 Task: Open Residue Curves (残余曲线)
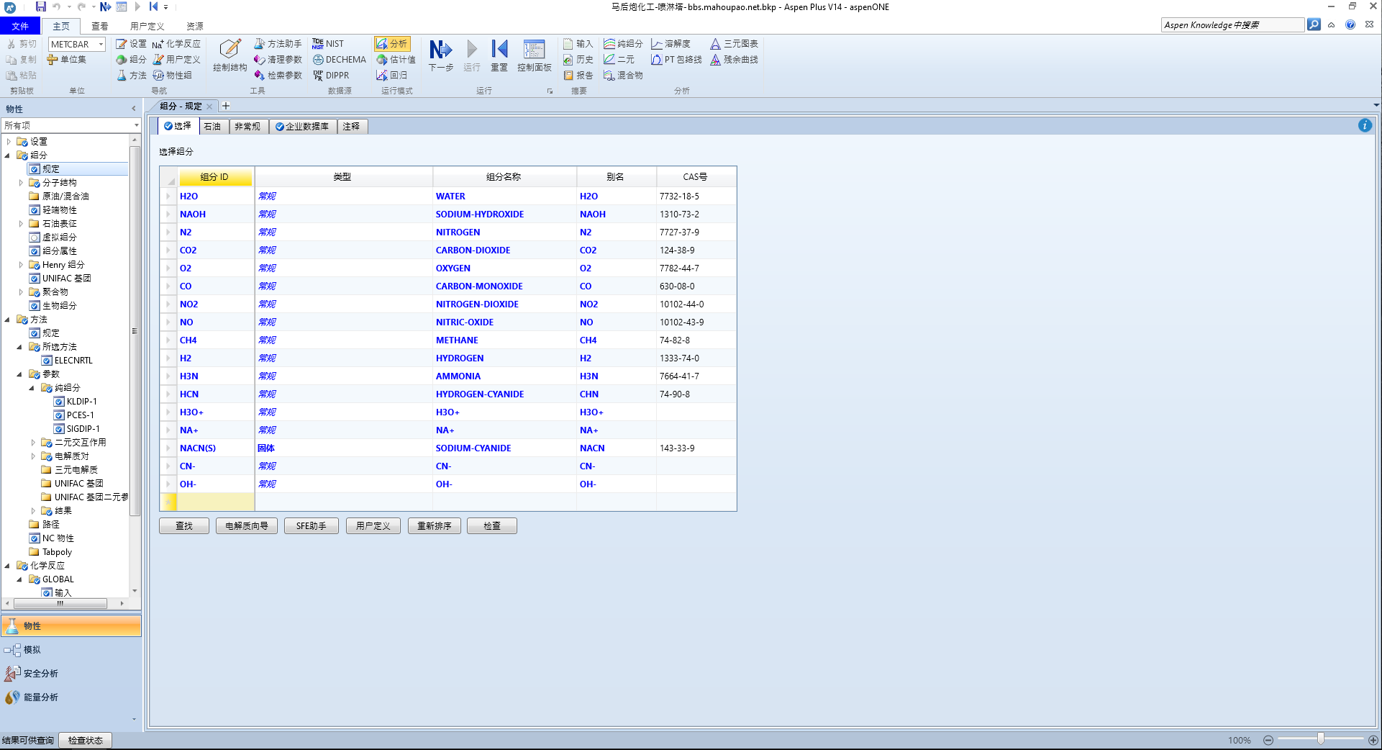click(734, 60)
